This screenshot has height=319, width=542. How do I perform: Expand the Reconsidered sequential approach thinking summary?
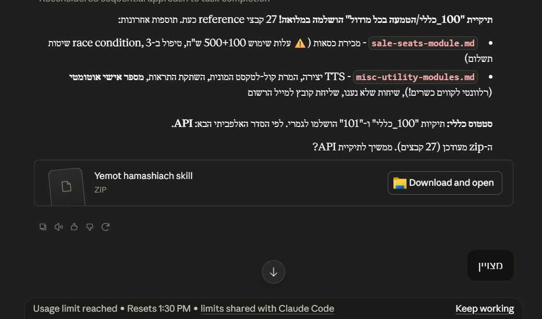coord(154,2)
